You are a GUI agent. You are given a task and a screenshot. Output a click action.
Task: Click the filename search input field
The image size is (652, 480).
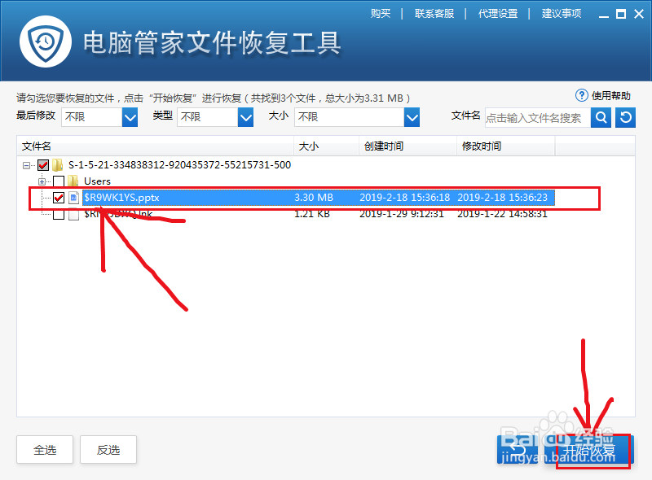(534, 116)
